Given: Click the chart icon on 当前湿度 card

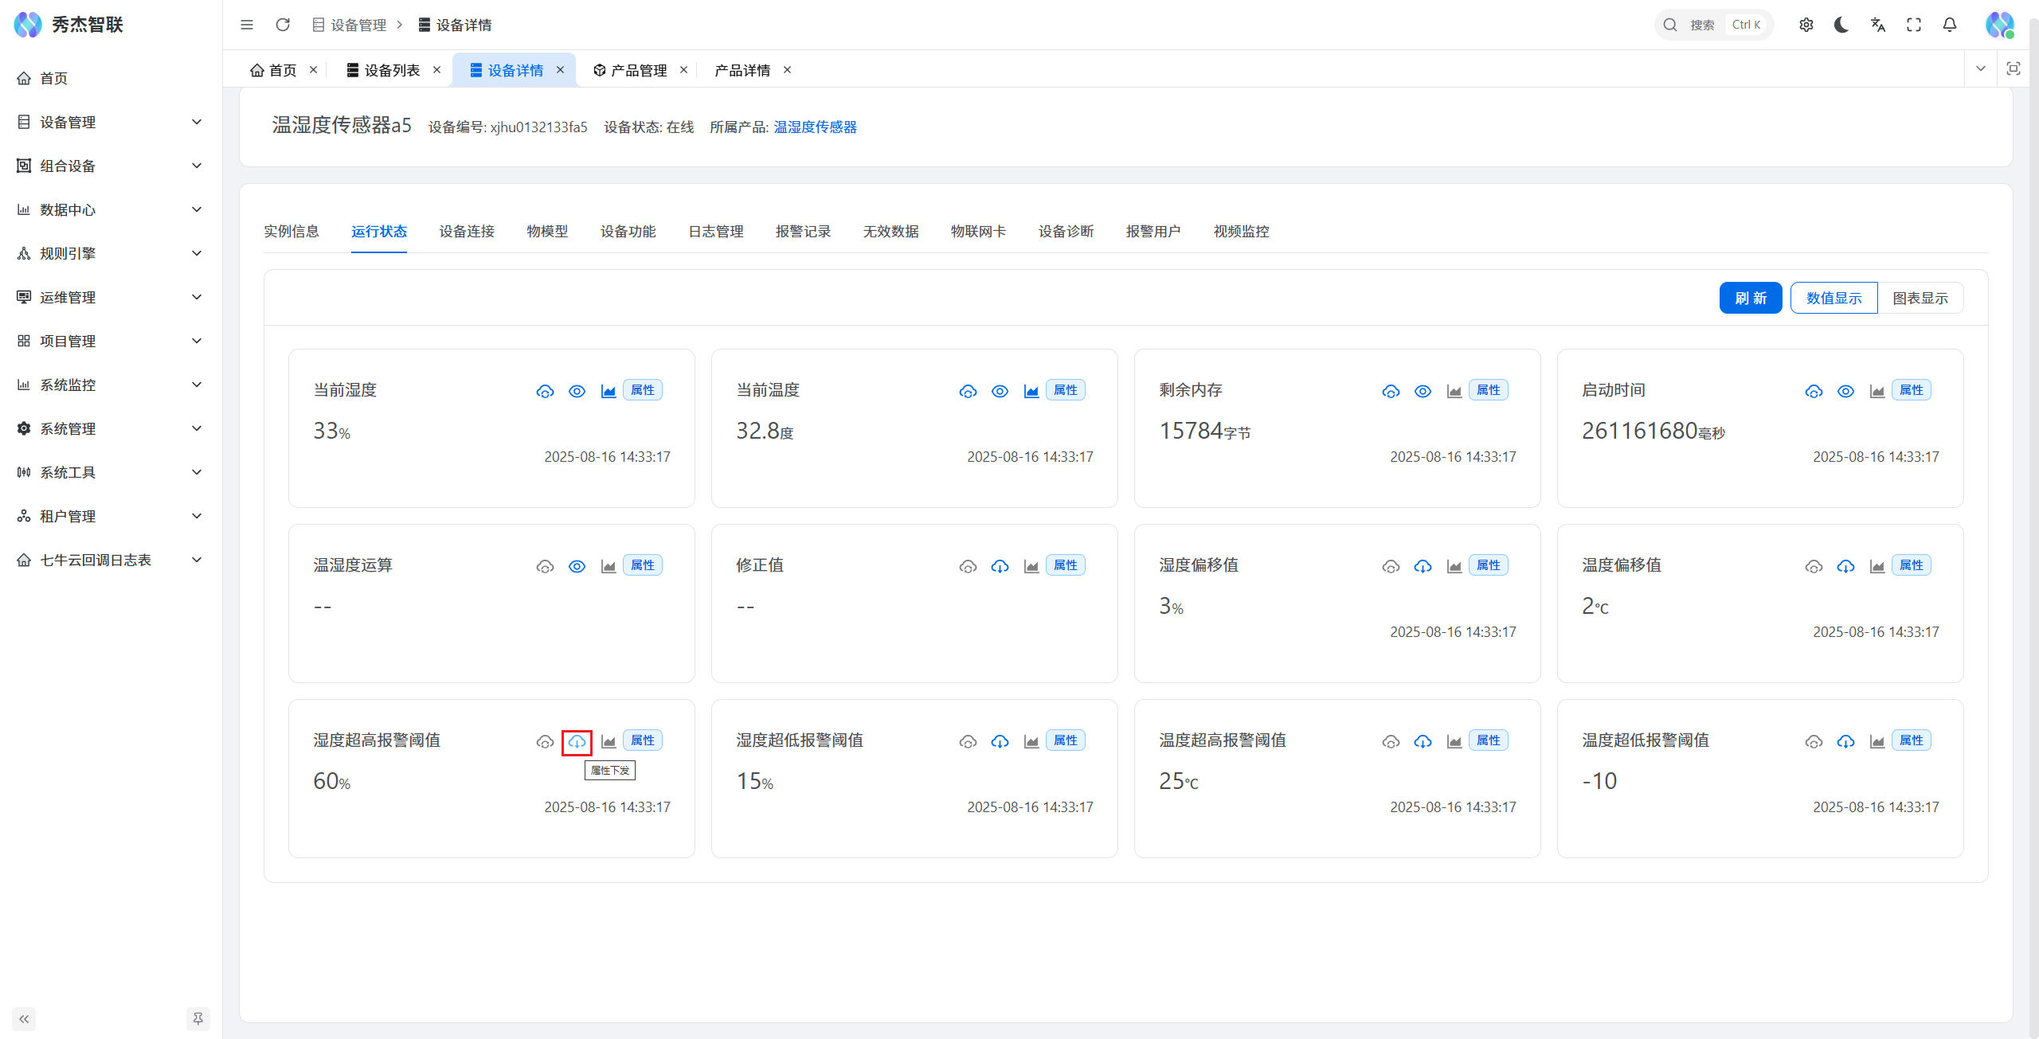Looking at the screenshot, I should [x=609, y=391].
